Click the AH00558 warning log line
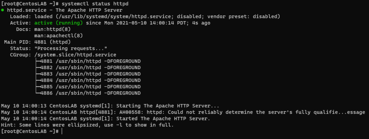The height and width of the screenshot is (139, 369). pyautogui.click(x=183, y=112)
